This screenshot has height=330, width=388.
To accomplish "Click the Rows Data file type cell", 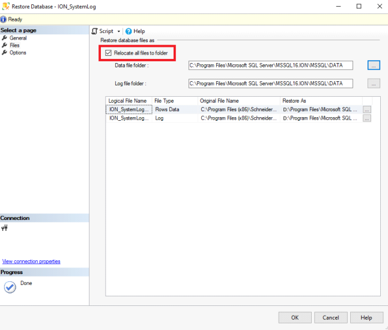I will (175, 109).
